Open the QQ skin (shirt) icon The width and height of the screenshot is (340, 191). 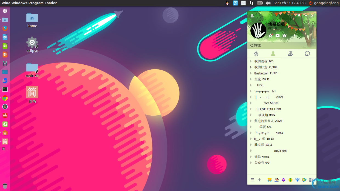(x=299, y=16)
